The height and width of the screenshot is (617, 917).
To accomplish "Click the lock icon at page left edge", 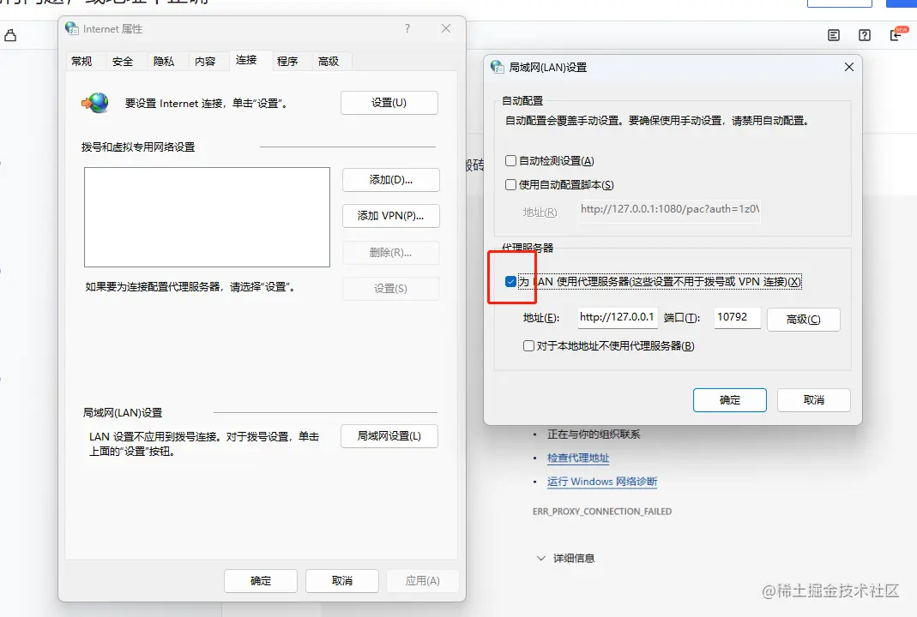I will 10,36.
